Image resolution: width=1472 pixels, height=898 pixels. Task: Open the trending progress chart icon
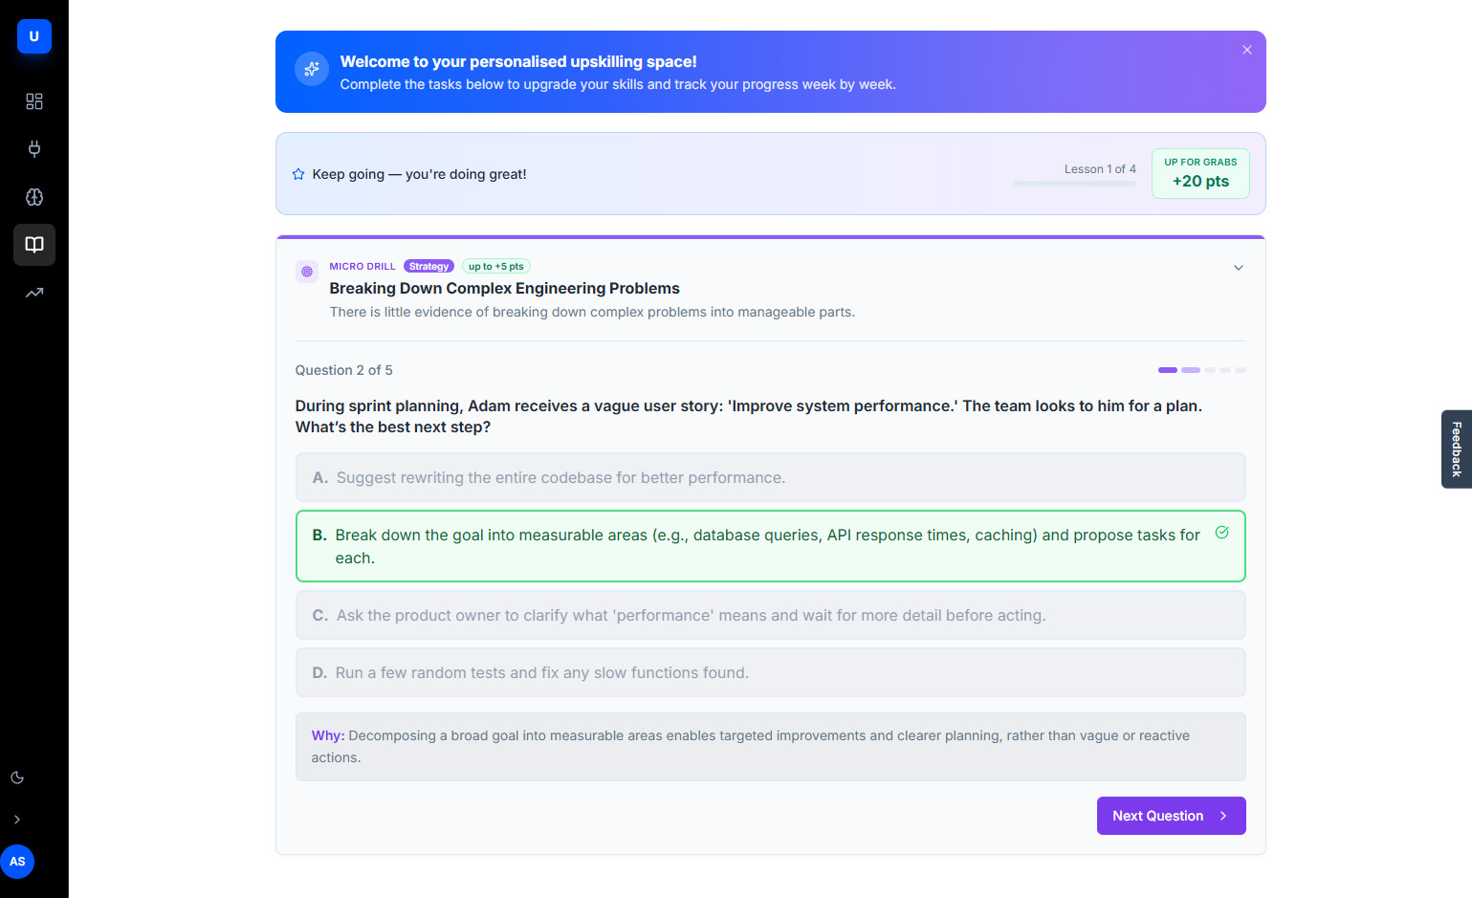pyautogui.click(x=34, y=293)
